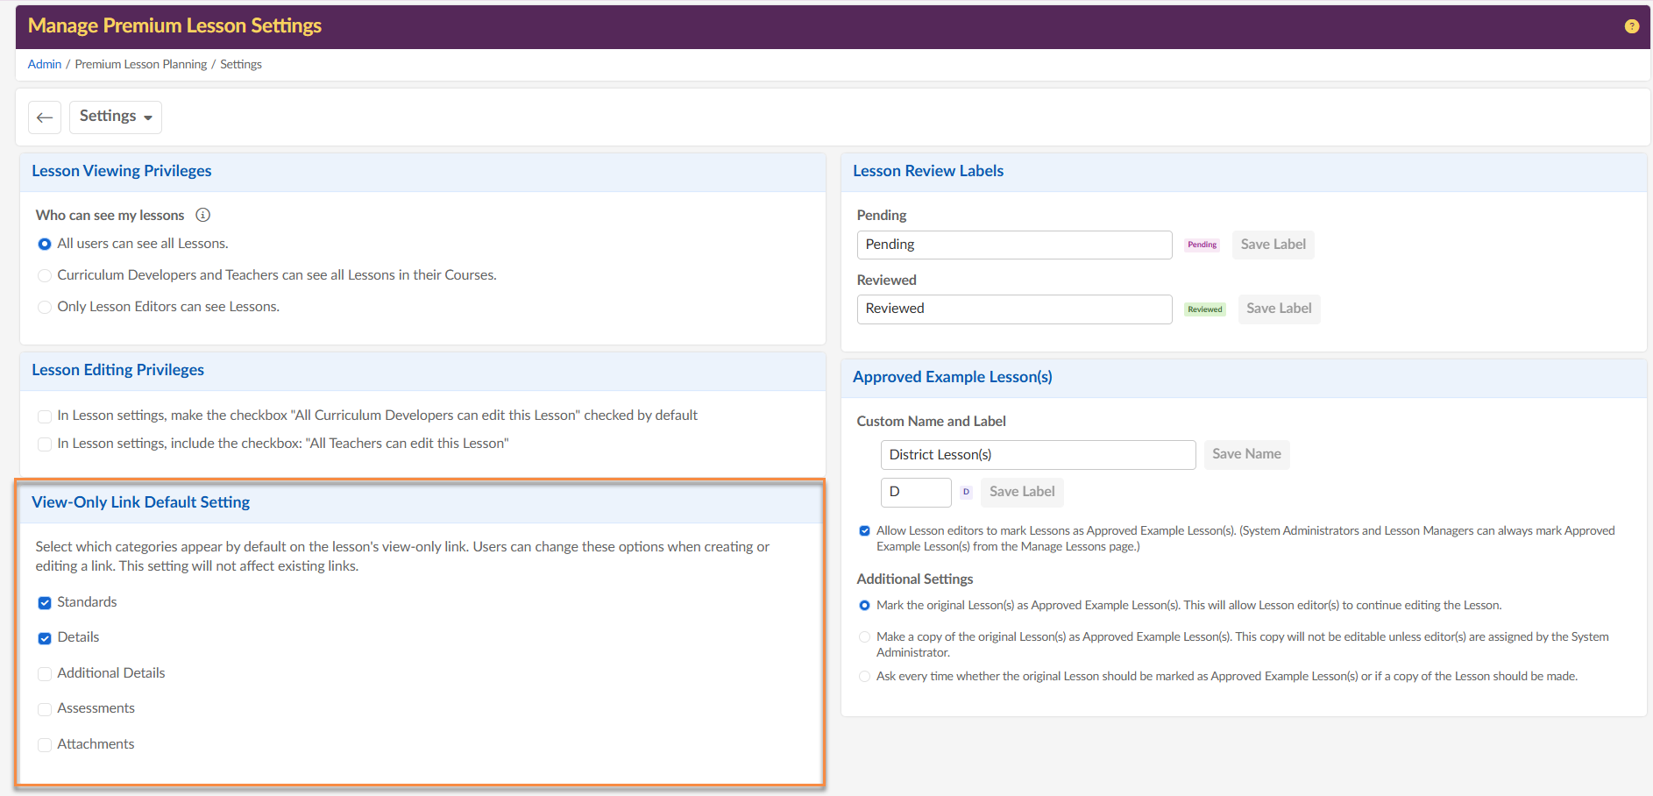
Task: Click the back arrow button
Action: 45,117
